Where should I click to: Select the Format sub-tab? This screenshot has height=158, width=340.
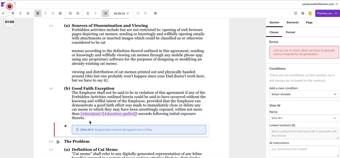290,32
